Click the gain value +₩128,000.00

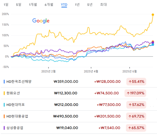coord(107,82)
